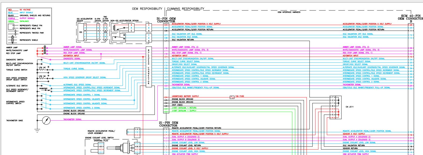The image size is (423, 155).
Task: Click the UNSWITCHED BATTERY SUPPLY wire label
Action: coord(185,96)
